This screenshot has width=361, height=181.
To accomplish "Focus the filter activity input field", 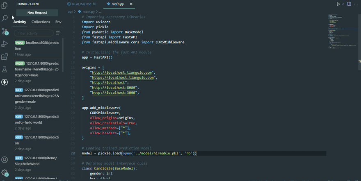I will pos(34,33).
